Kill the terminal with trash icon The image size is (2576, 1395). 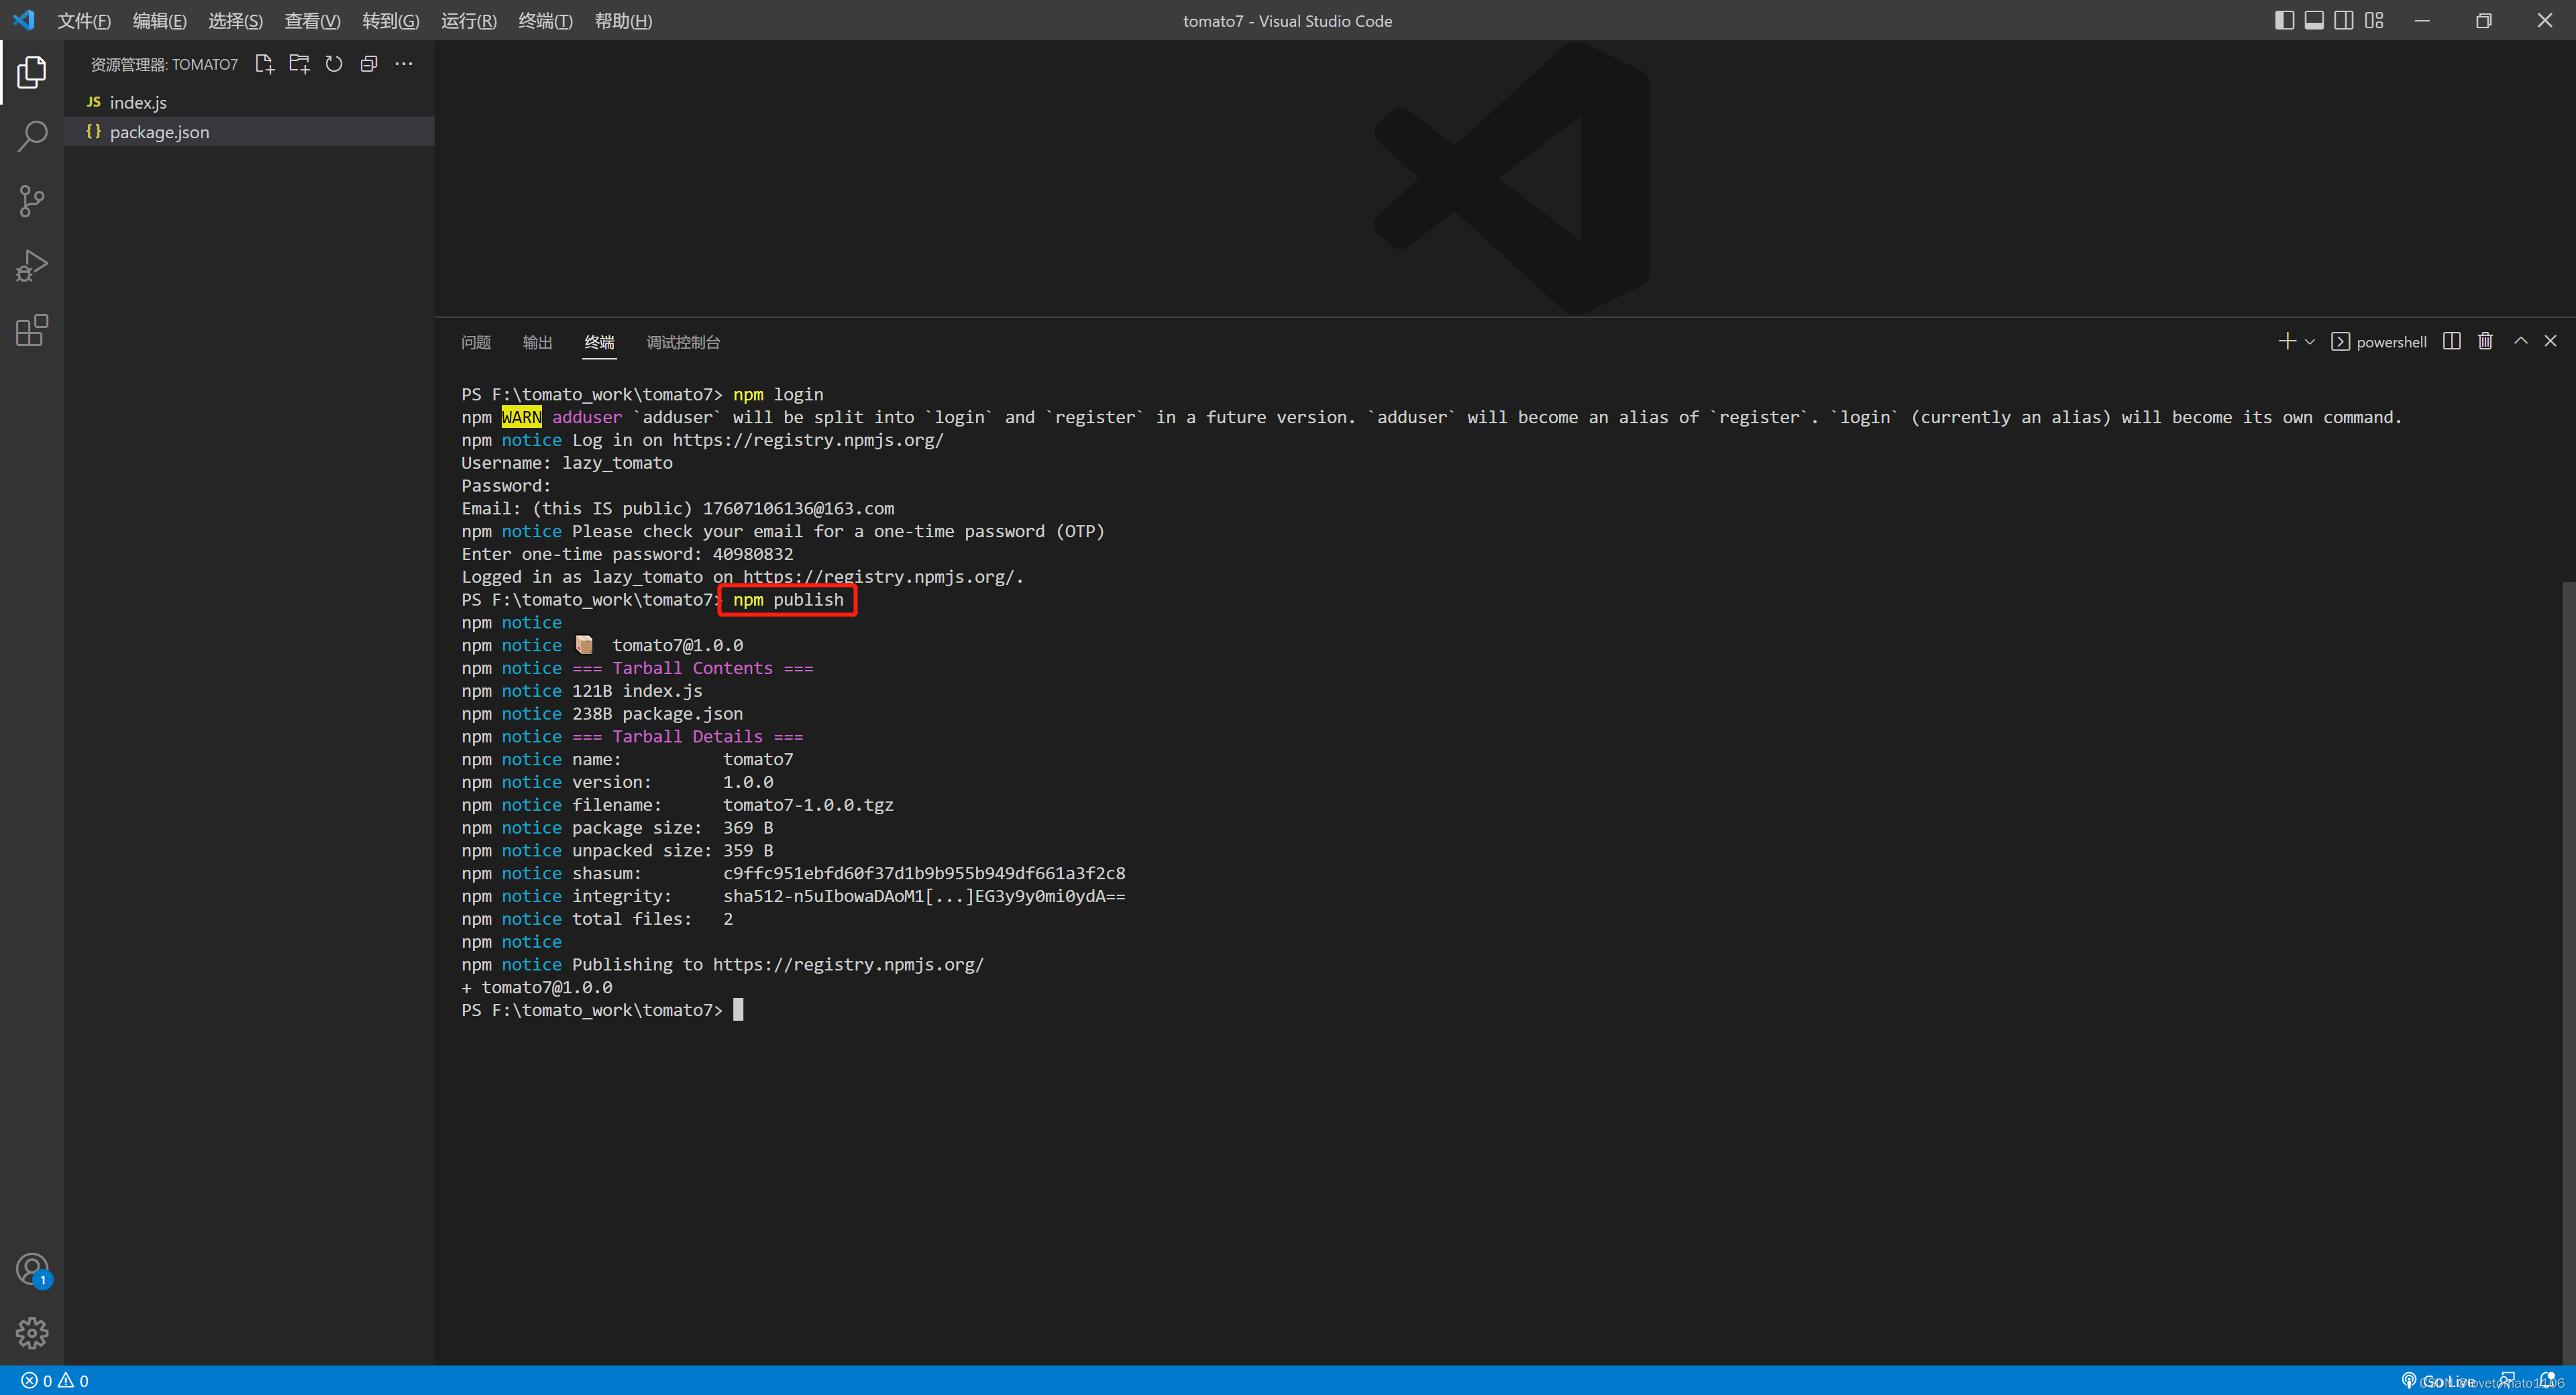2485,341
